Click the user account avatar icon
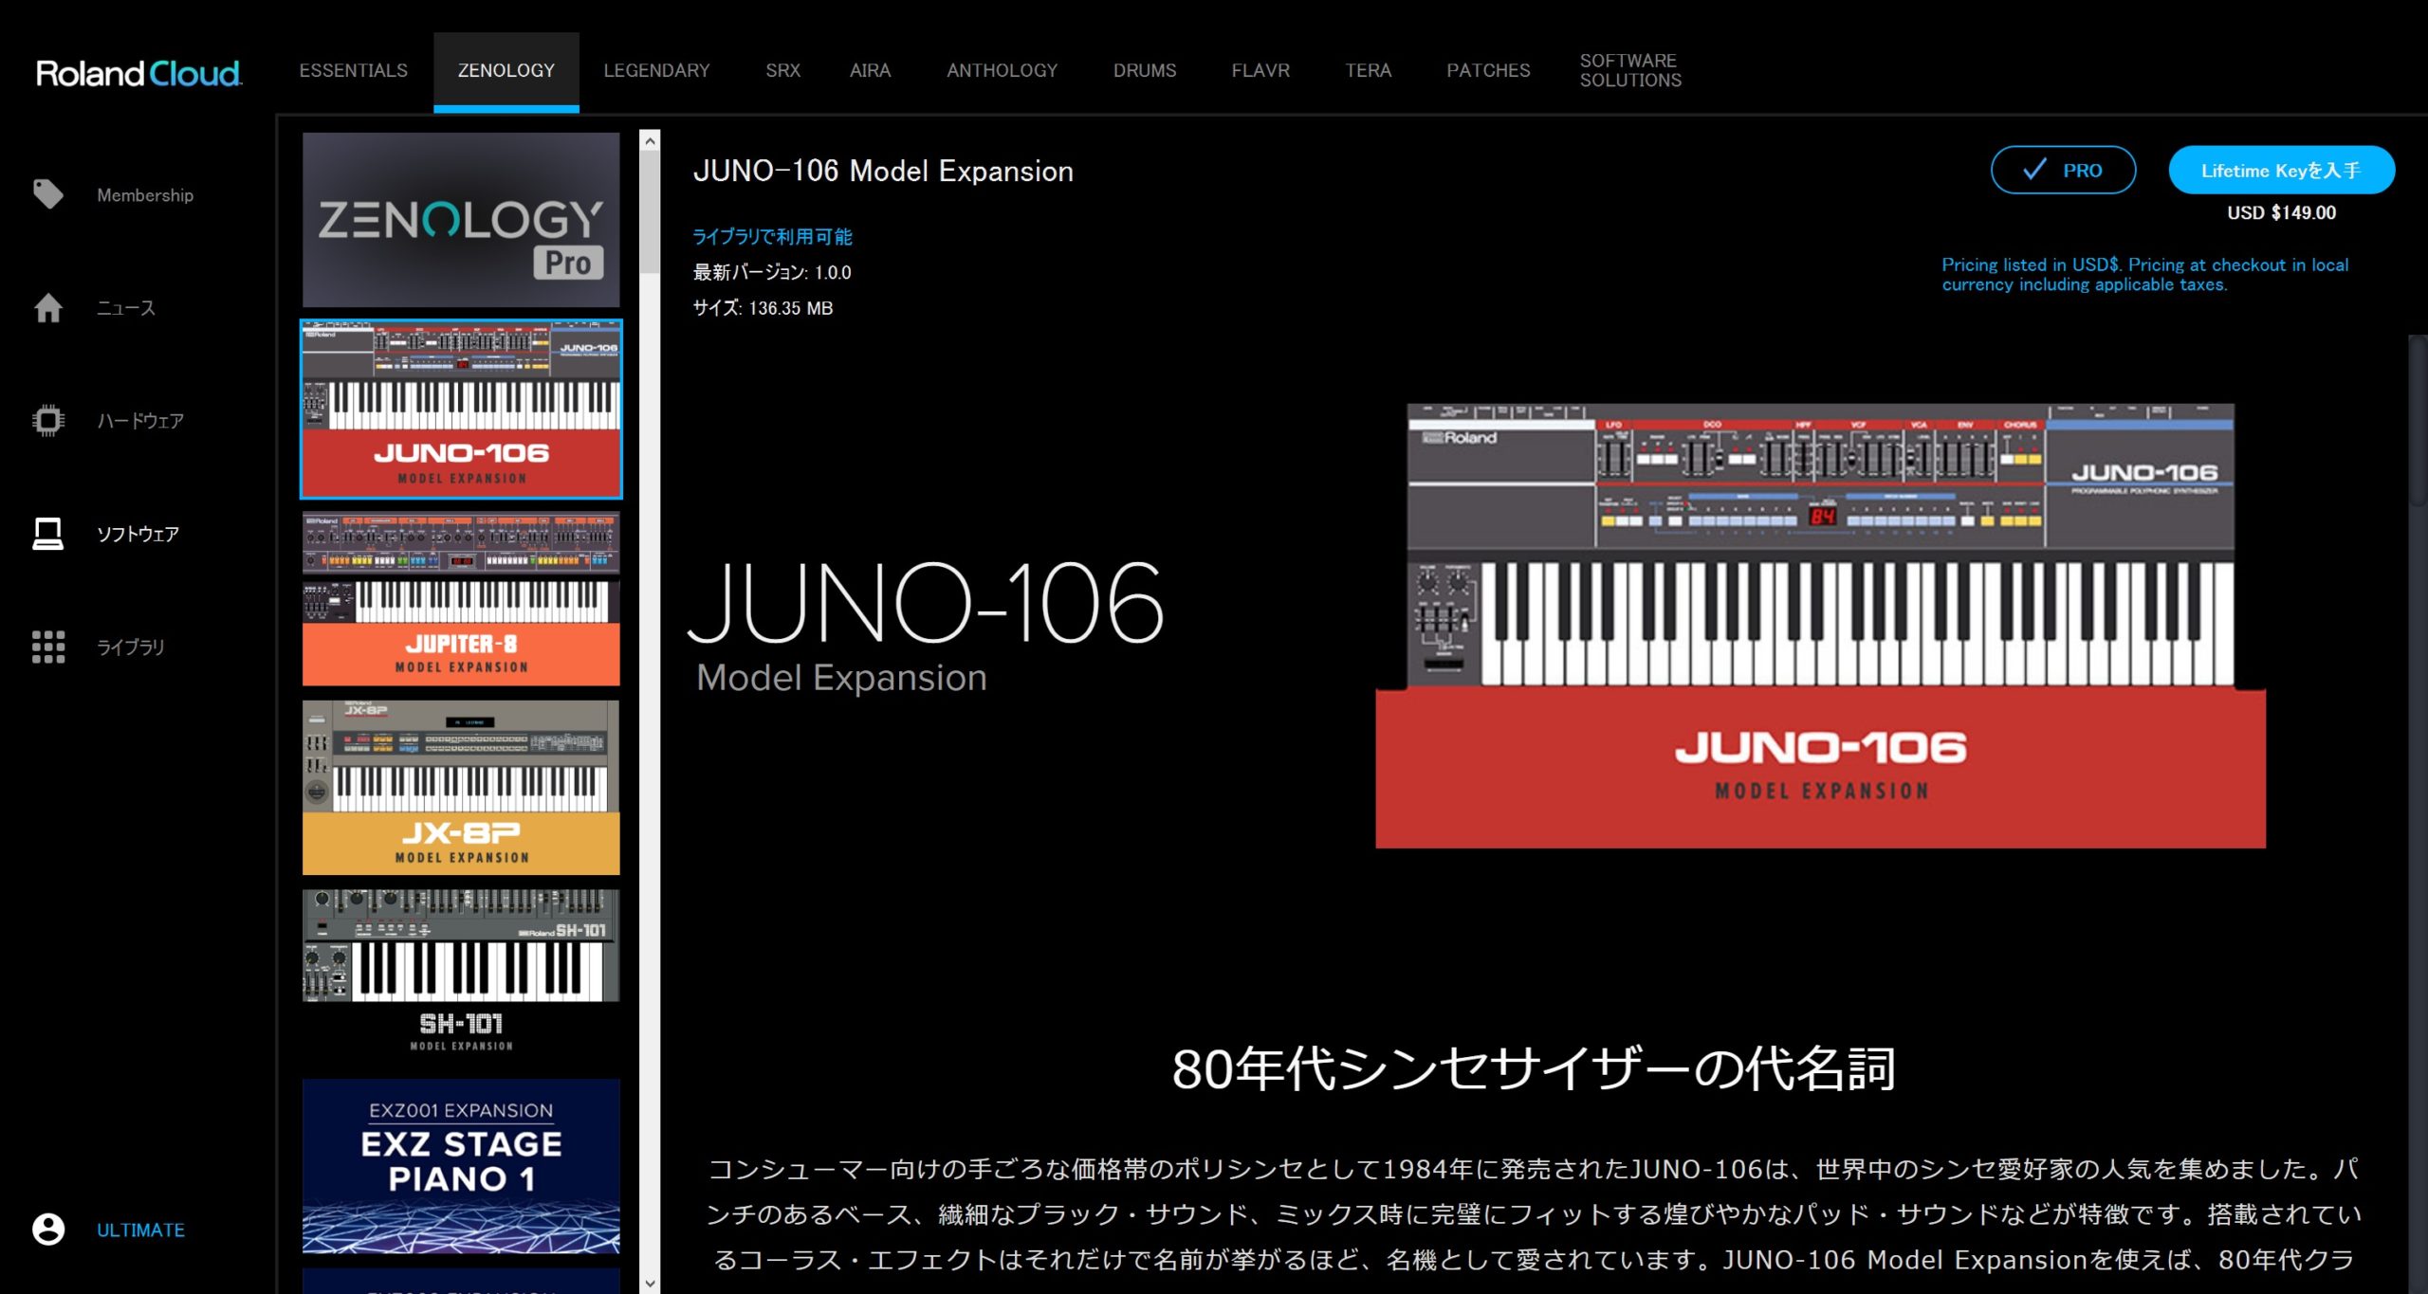Screen dimensions: 2428x1294 48,1230
